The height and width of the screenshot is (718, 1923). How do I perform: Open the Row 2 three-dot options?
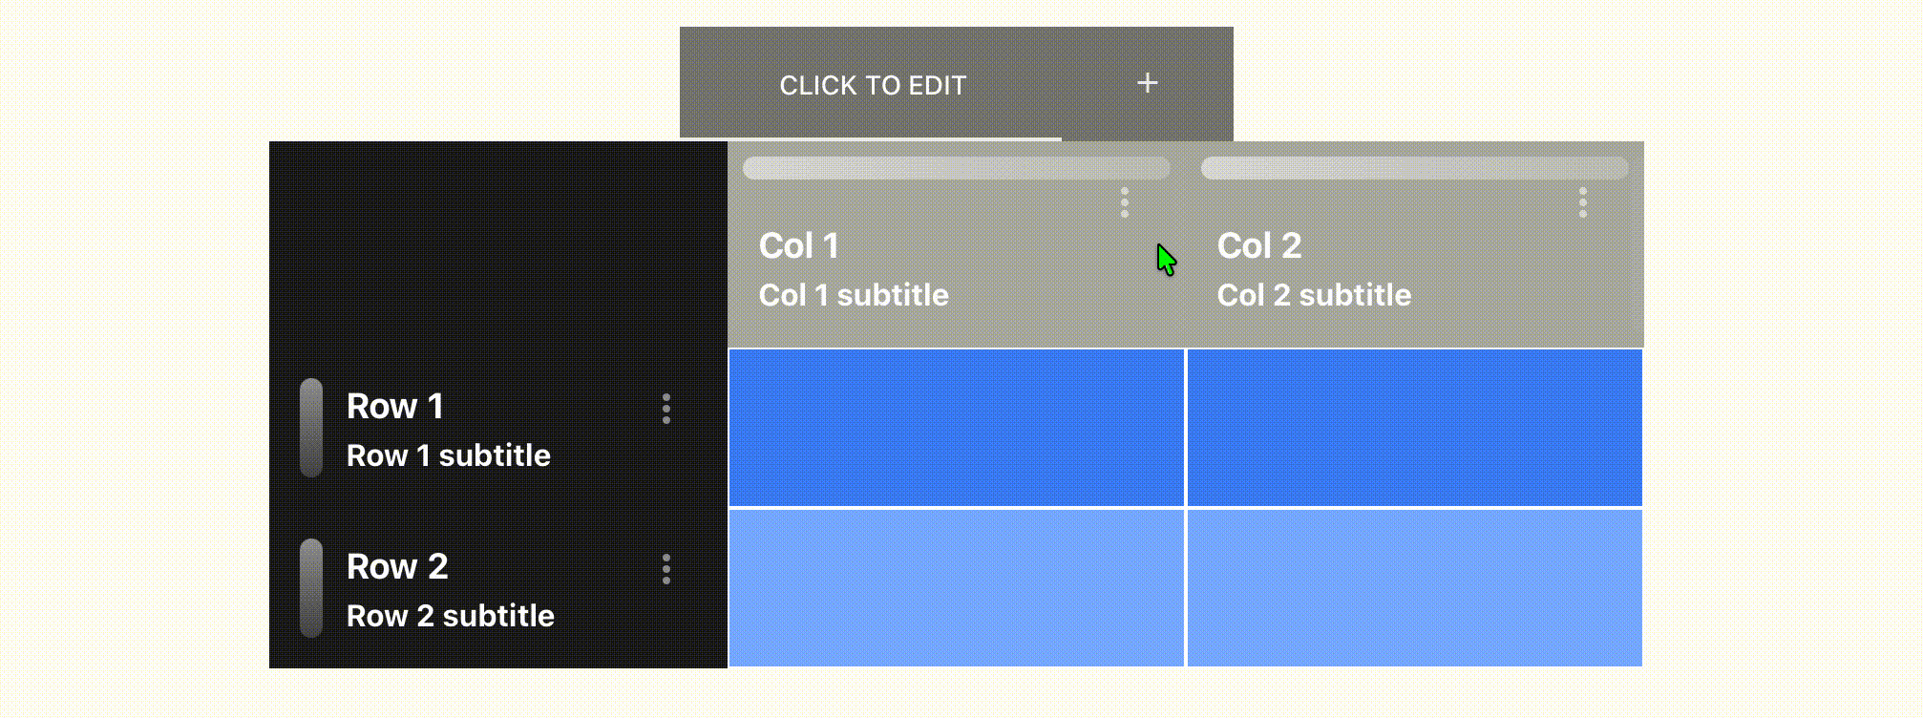pos(666,569)
